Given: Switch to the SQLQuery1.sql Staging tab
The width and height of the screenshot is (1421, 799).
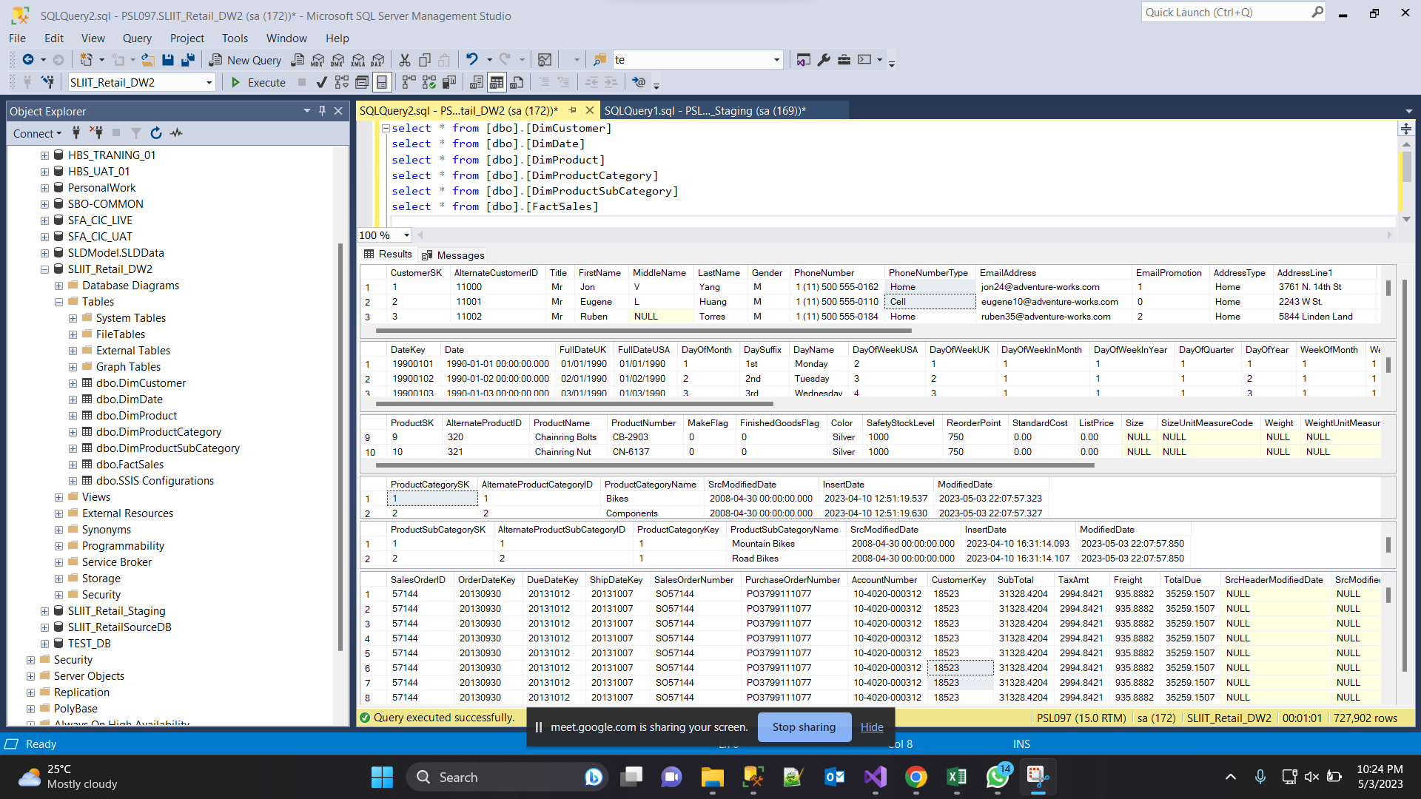Looking at the screenshot, I should 705,109.
